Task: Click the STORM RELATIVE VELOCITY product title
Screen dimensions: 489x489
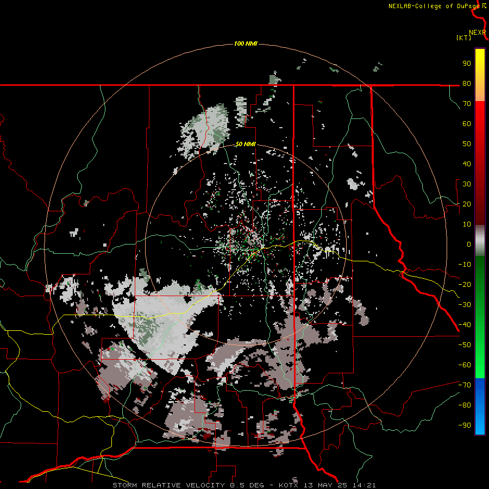Action: tap(168, 485)
